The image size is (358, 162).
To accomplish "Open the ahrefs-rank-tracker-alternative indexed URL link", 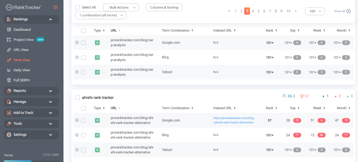I will pyautogui.click(x=234, y=120).
